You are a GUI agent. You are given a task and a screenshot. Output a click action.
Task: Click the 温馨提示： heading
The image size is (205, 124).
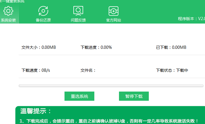tap(36, 111)
